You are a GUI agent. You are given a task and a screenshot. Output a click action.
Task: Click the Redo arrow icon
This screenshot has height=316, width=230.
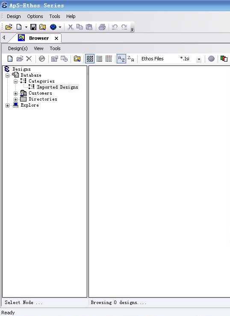click(124, 27)
